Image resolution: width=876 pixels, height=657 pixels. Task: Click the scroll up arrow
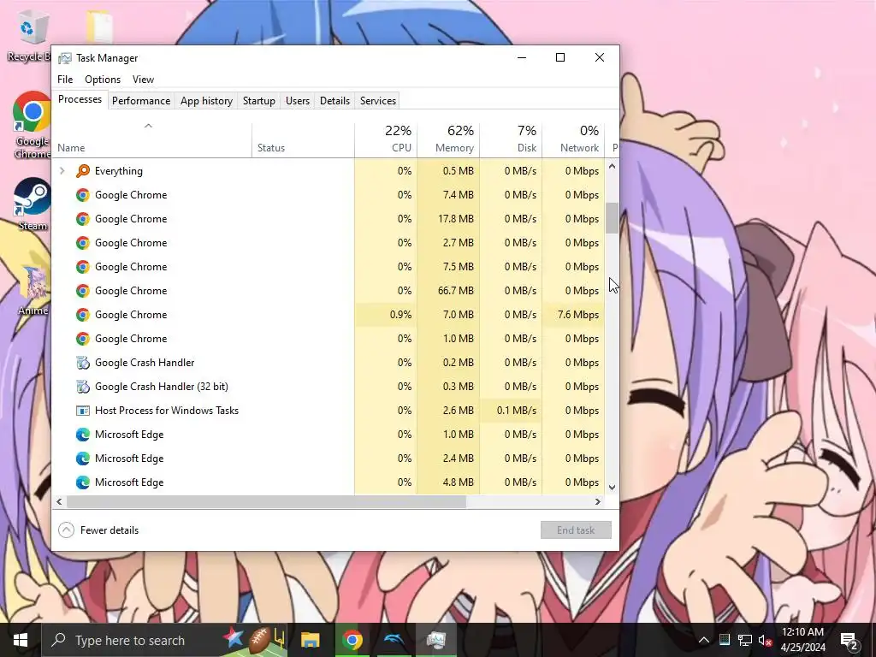pos(612,166)
